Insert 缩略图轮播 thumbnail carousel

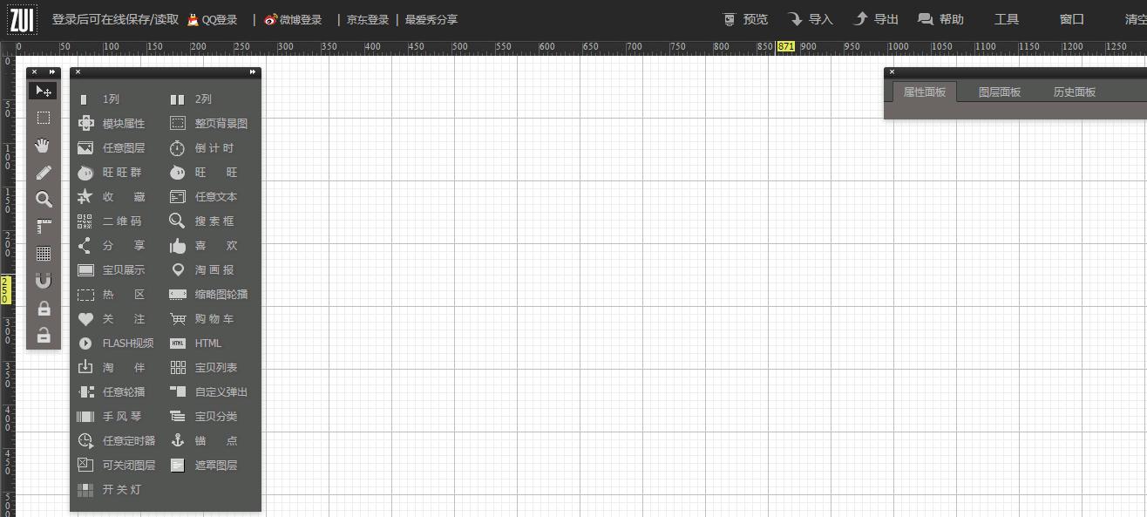(x=208, y=295)
